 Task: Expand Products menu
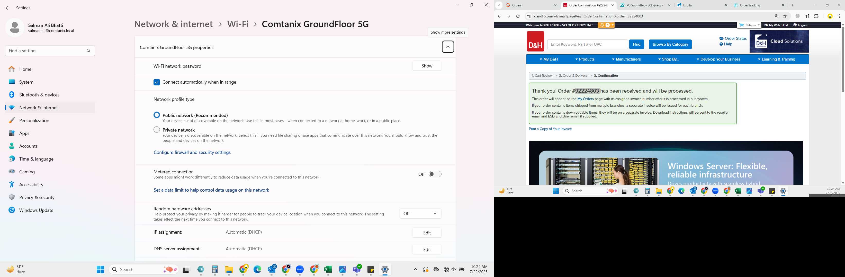pyautogui.click(x=585, y=59)
